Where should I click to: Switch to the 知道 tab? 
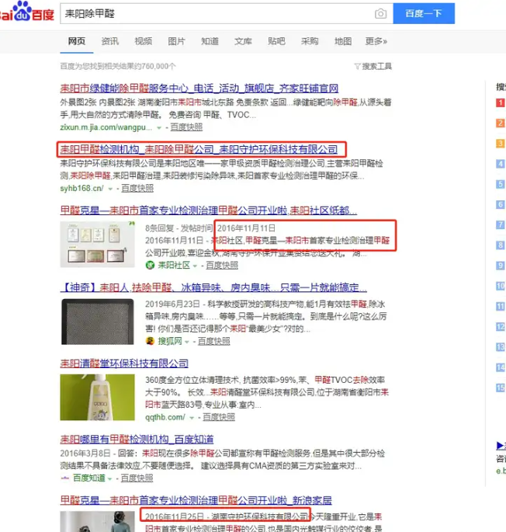pos(210,41)
